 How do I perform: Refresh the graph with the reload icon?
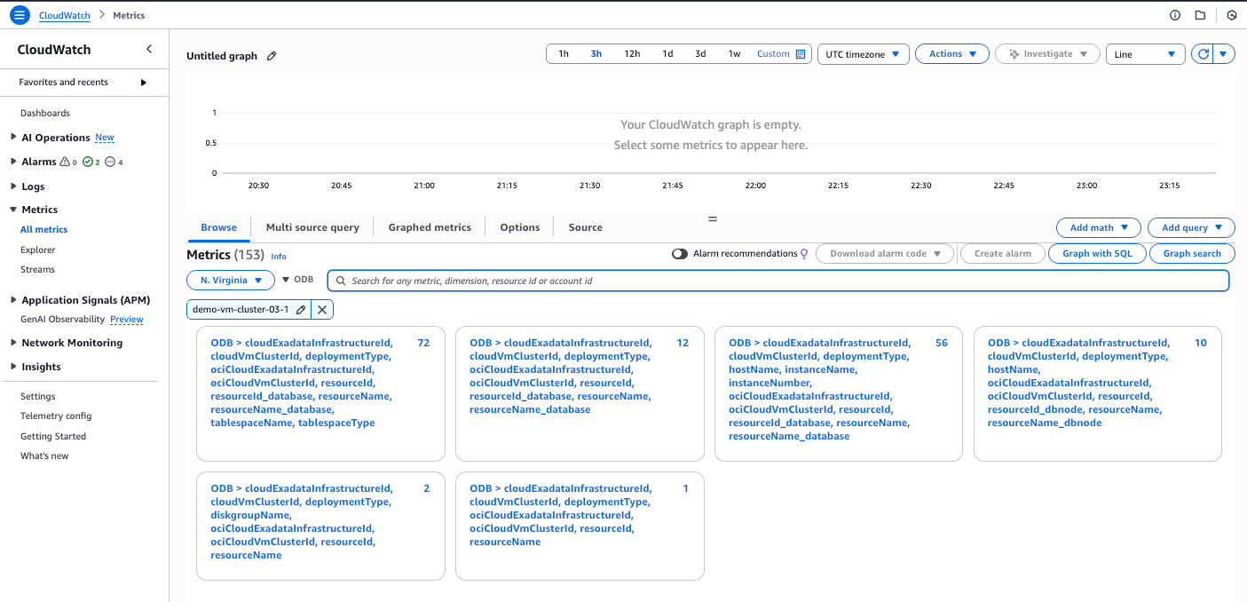coord(1205,53)
